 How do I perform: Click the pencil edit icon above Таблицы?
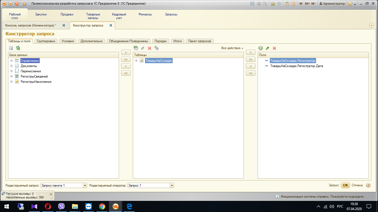point(143,48)
